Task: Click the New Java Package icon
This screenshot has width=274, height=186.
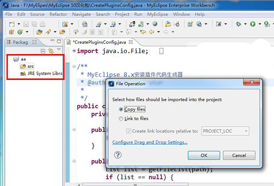Action: pos(11,32)
